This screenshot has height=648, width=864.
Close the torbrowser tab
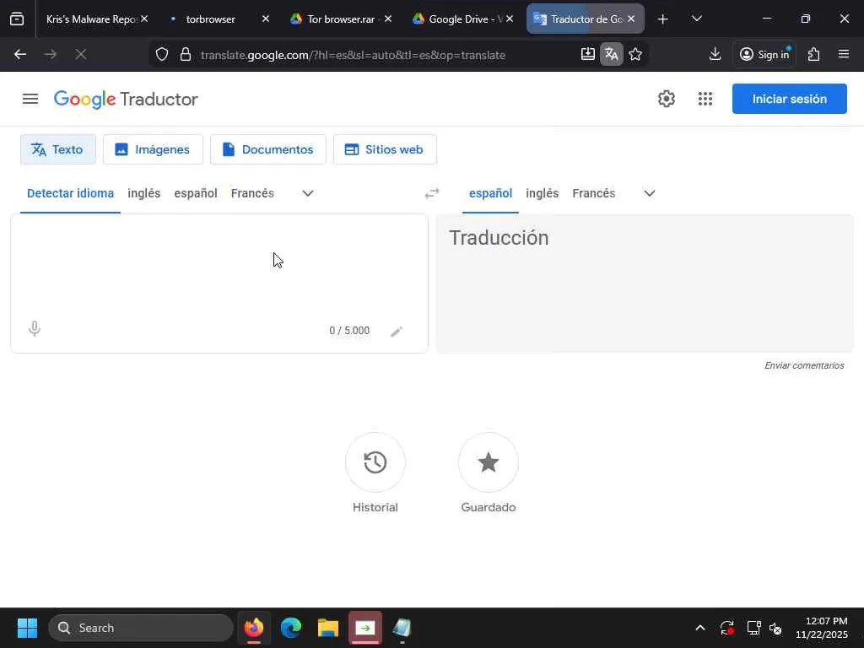point(266,19)
